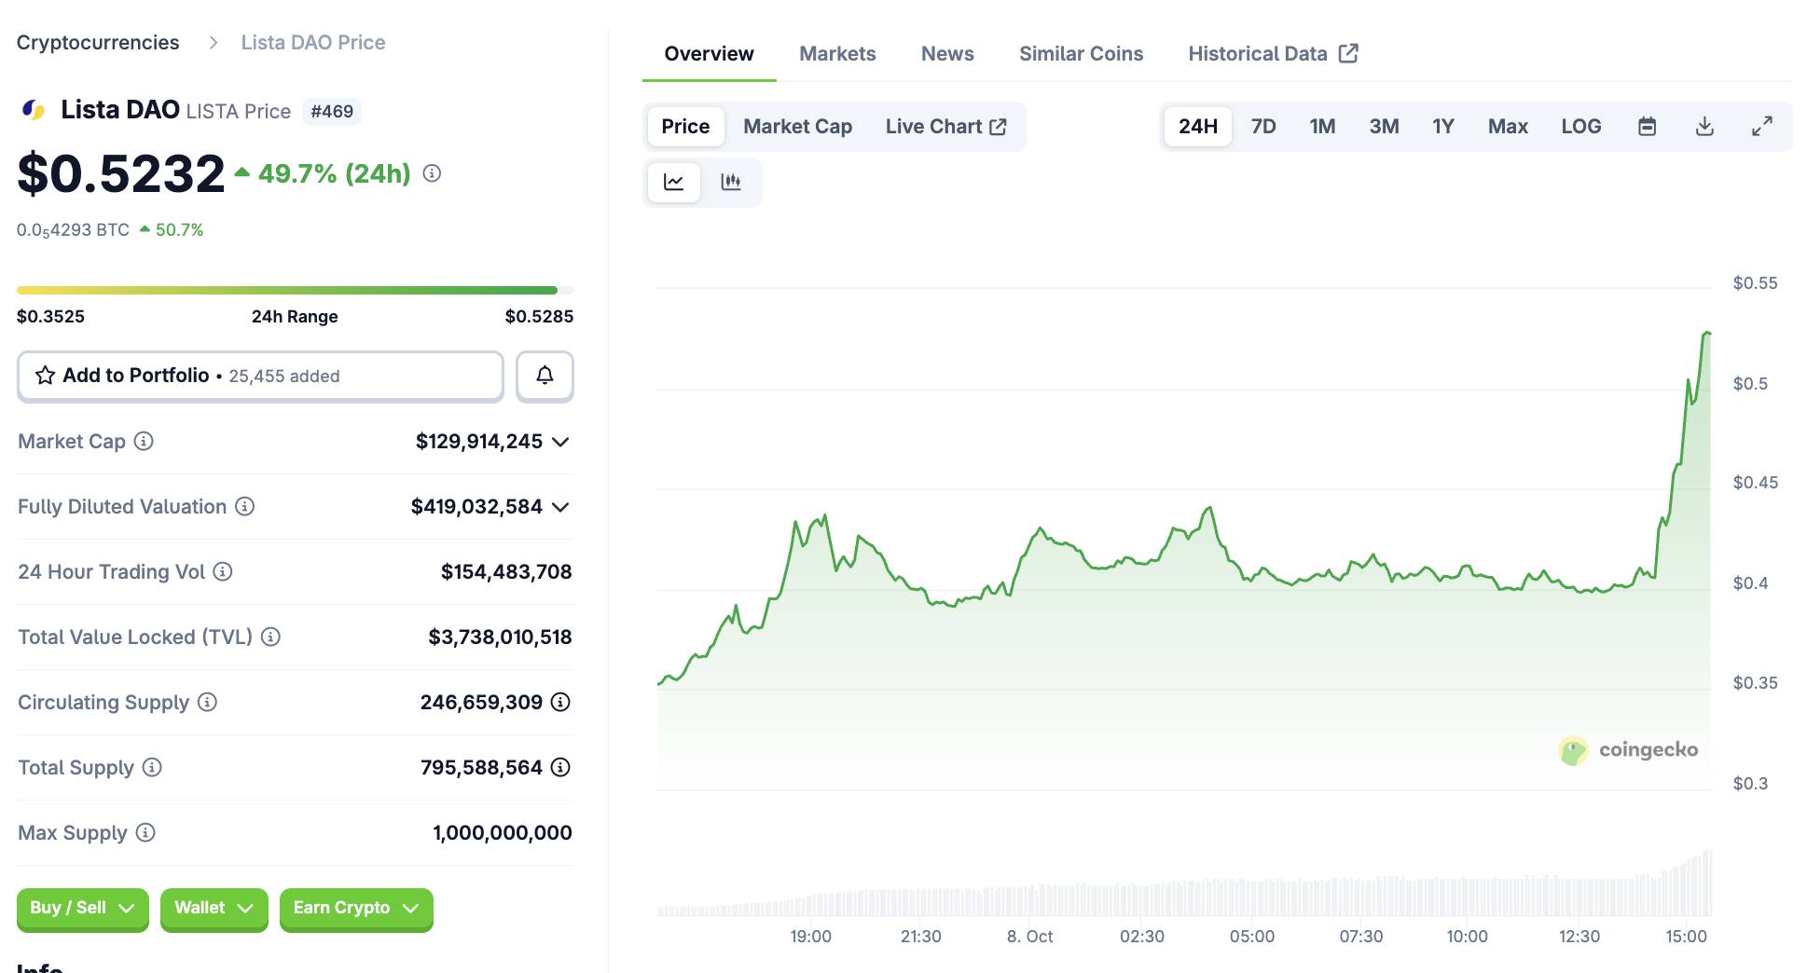Switch chart to Market Cap view

click(797, 127)
